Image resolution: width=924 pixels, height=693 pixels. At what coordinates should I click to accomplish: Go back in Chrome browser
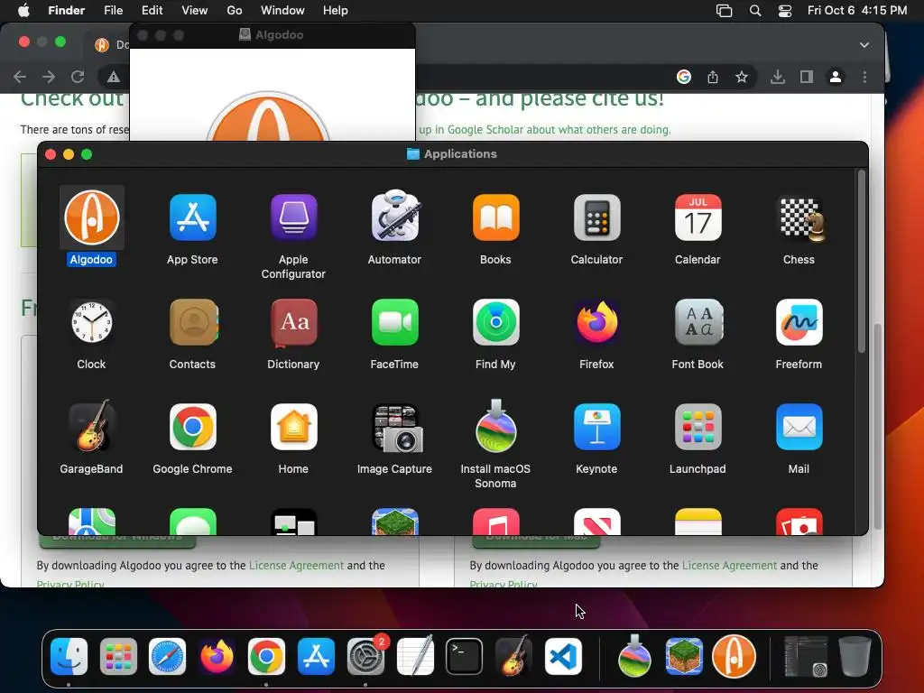click(20, 77)
